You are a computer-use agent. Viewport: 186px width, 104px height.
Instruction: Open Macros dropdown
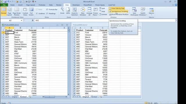(x=151, y=12)
